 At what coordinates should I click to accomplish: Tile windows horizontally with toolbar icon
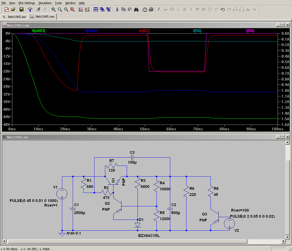(96, 9)
